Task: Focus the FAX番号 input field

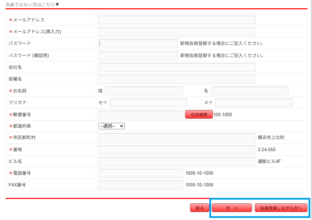Action: coord(140,185)
